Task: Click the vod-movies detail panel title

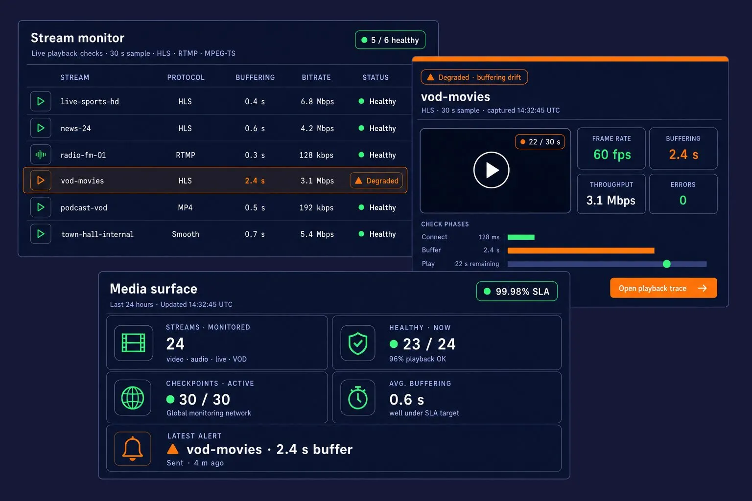Action: [x=455, y=97]
